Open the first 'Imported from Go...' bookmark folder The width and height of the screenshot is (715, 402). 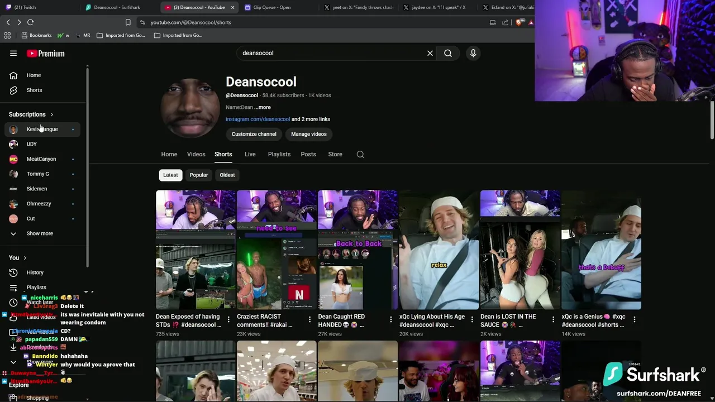tap(121, 35)
